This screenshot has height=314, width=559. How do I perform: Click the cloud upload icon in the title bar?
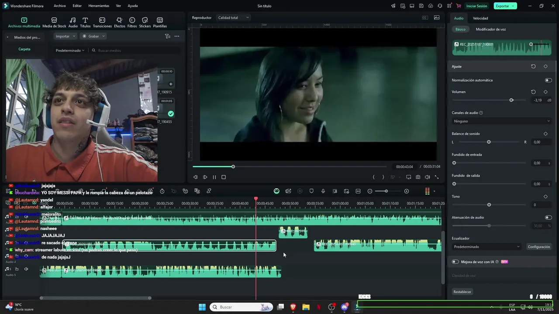(x=431, y=6)
